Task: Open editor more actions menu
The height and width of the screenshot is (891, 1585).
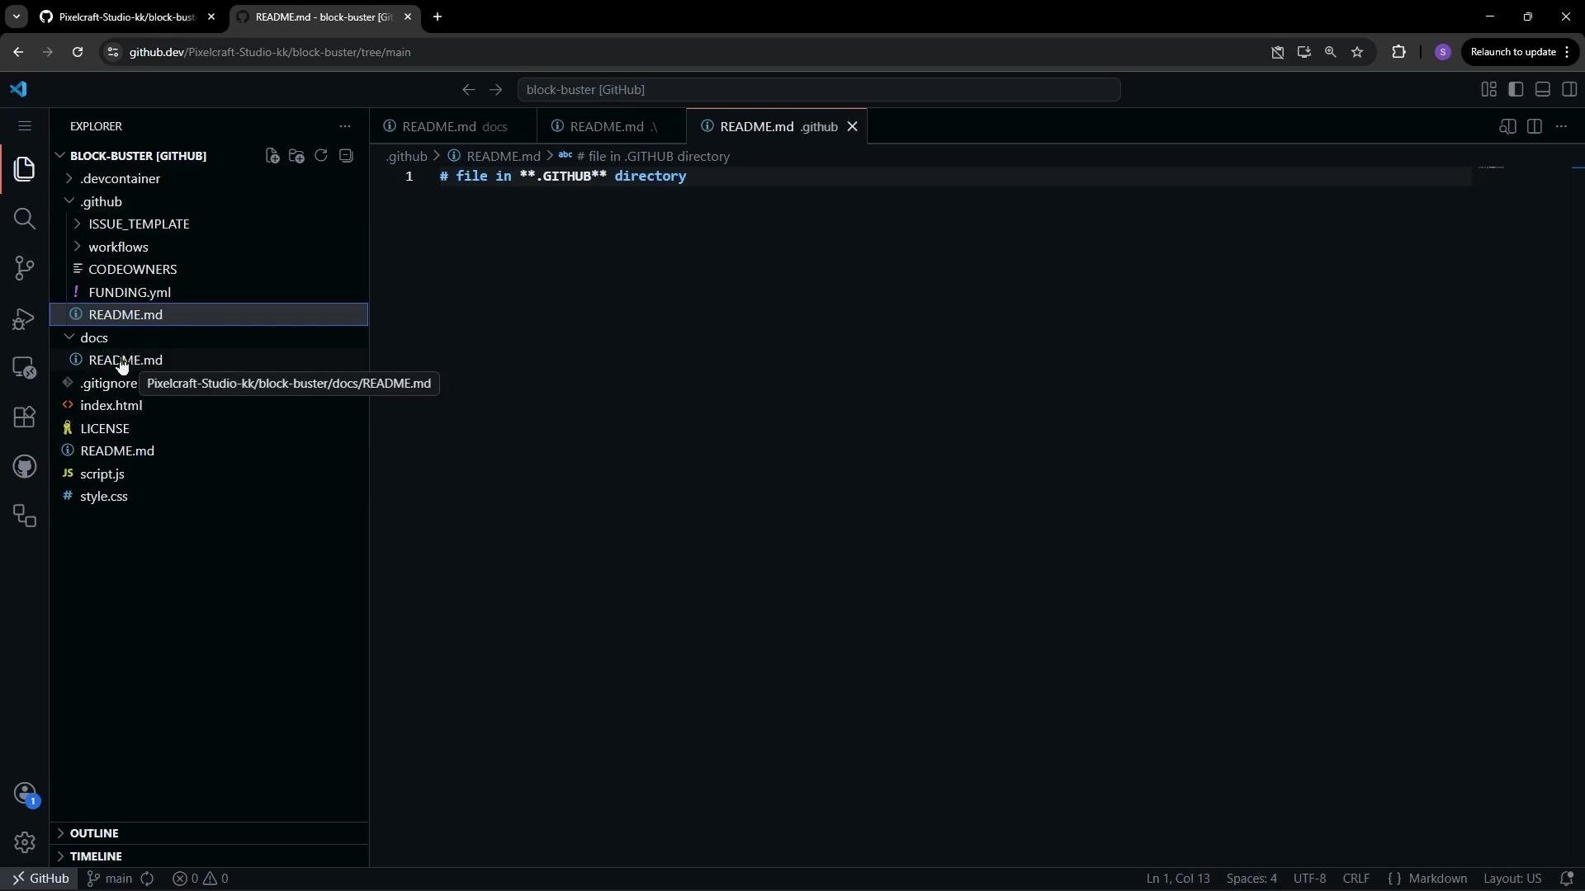Action: click(x=1561, y=126)
